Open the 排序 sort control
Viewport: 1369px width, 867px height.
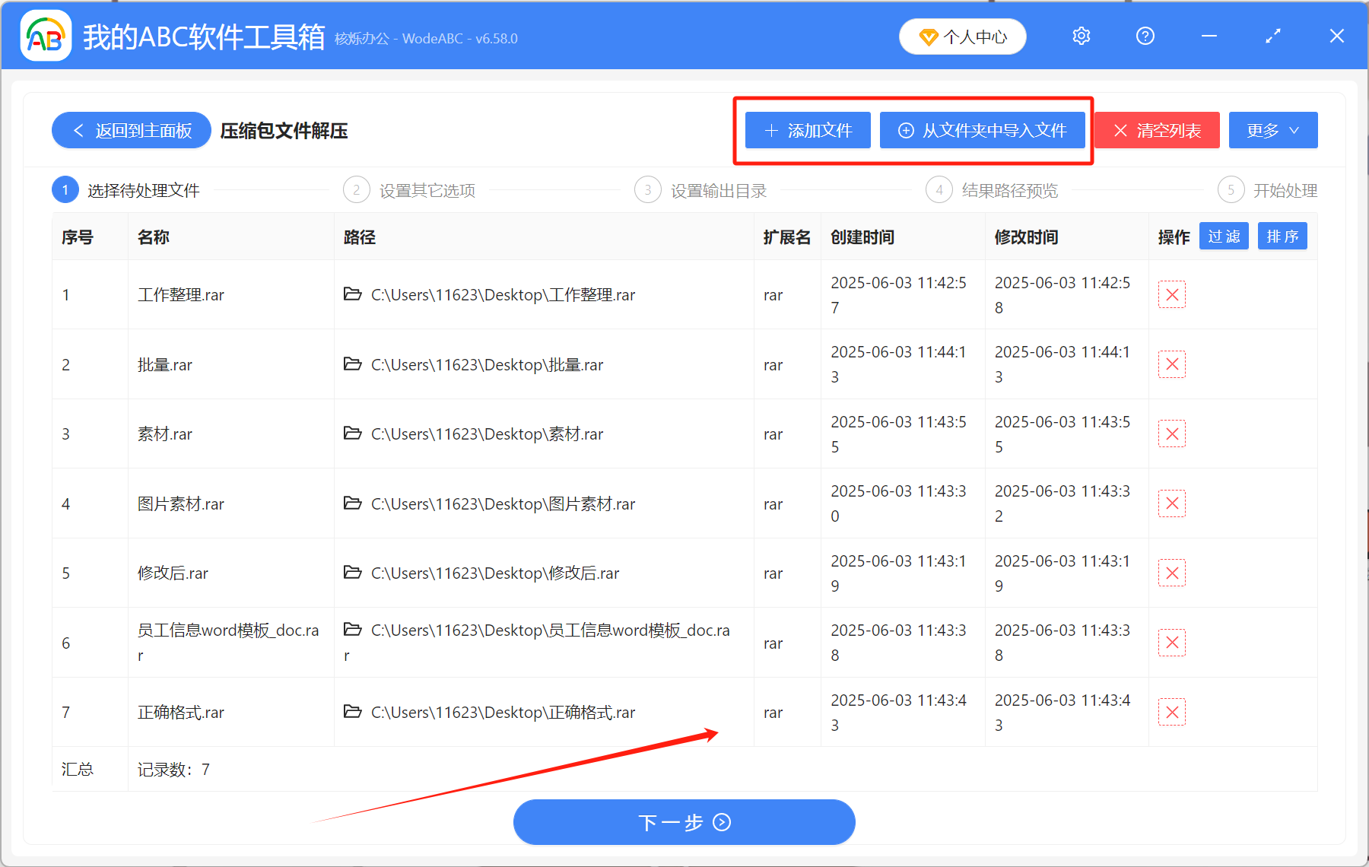click(x=1282, y=236)
